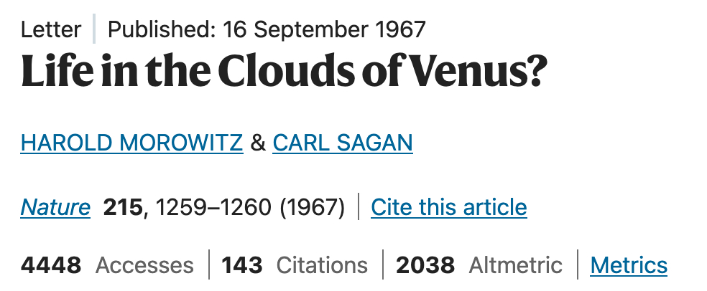Click the Accesses label text
Viewport: 707px width, 291px height.
(144, 266)
